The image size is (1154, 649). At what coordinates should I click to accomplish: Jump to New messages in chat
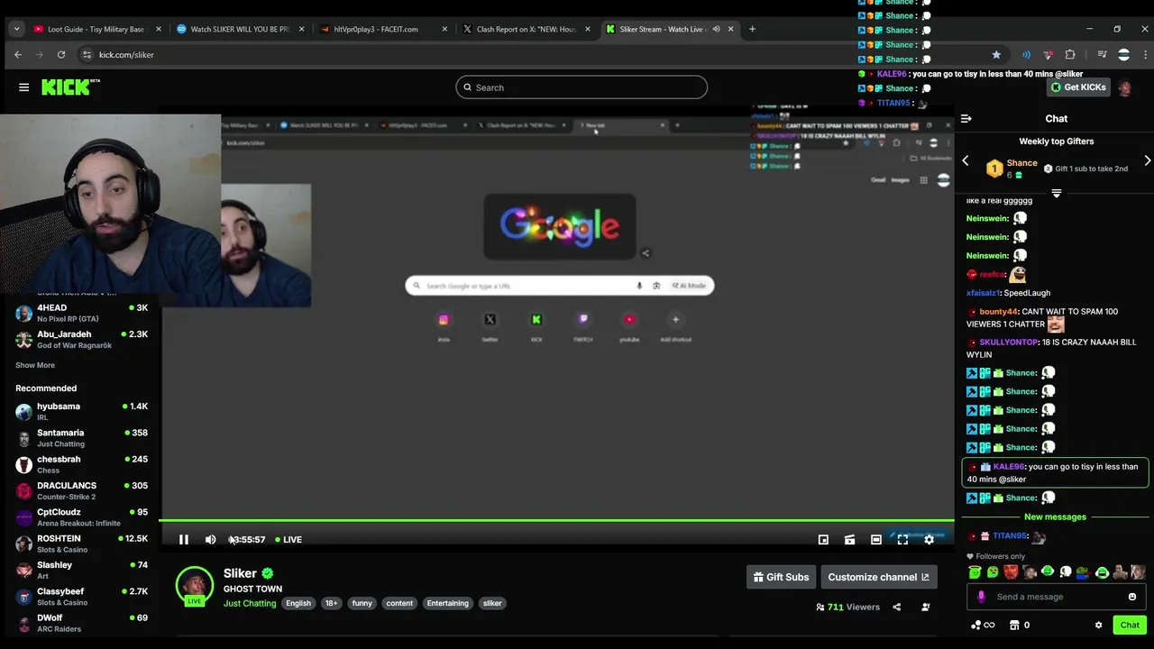(1055, 516)
